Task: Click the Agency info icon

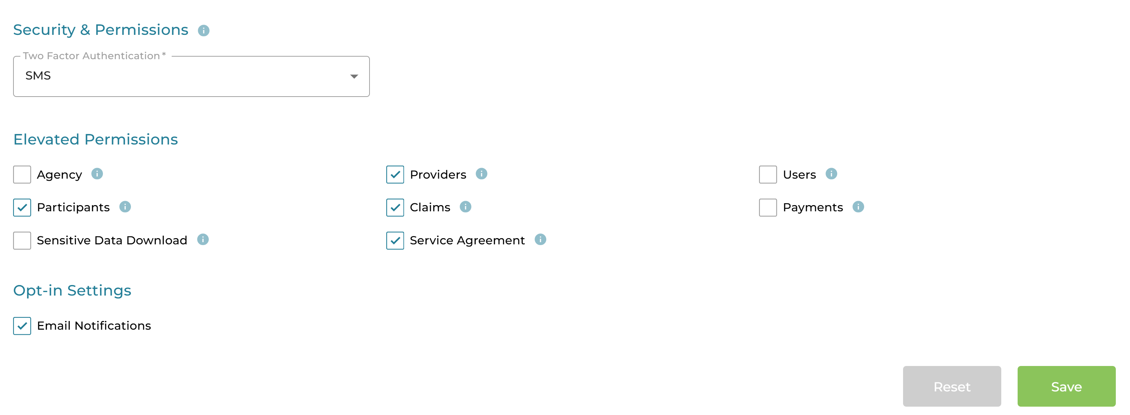Action: (97, 174)
